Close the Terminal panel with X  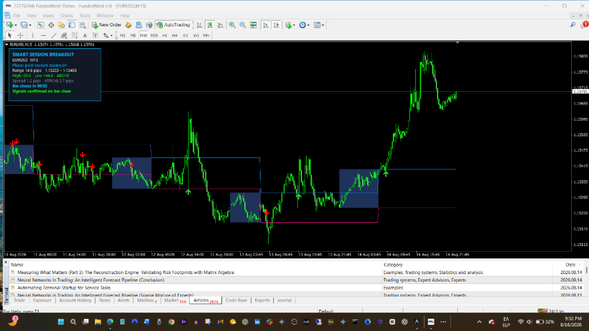6,262
